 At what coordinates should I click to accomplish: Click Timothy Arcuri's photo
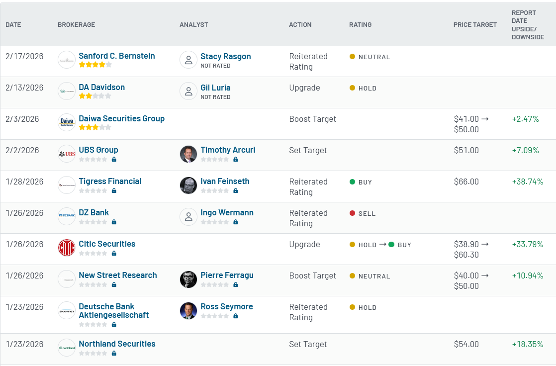click(188, 154)
